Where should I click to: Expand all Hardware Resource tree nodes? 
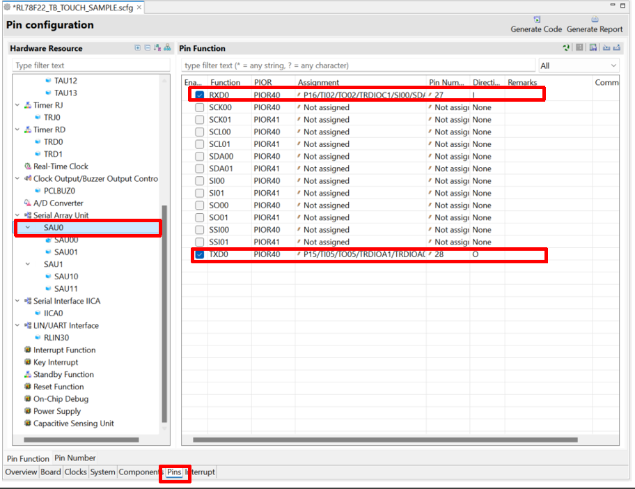click(x=138, y=48)
